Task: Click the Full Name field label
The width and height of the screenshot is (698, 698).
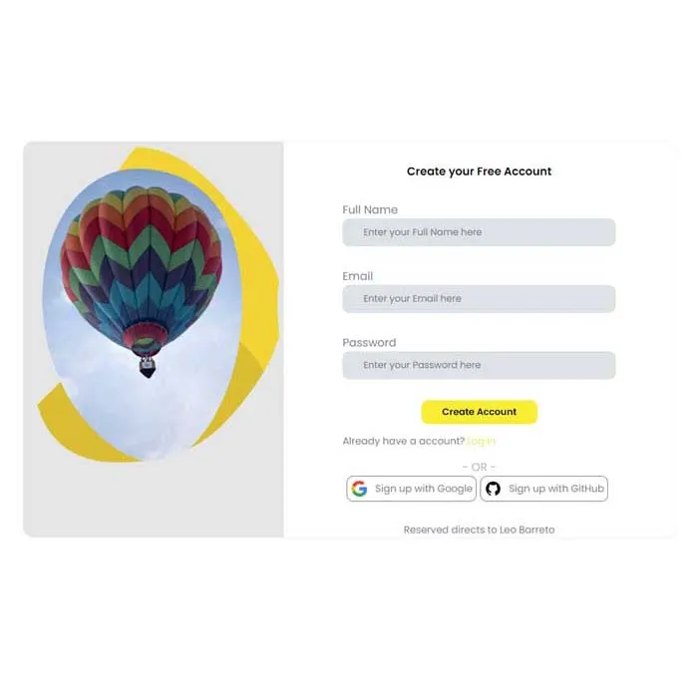Action: click(370, 209)
